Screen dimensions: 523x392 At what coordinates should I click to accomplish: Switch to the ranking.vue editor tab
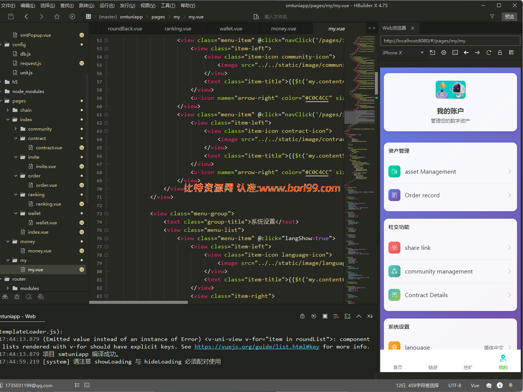[178, 29]
